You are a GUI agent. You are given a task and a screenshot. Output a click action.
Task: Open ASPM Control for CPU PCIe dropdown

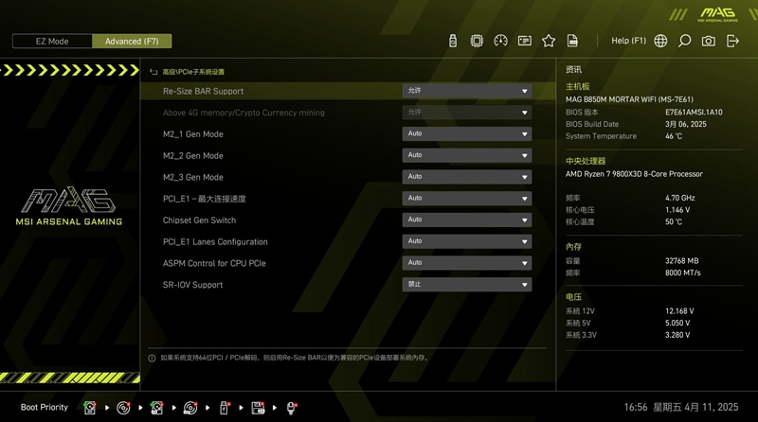[x=466, y=263]
